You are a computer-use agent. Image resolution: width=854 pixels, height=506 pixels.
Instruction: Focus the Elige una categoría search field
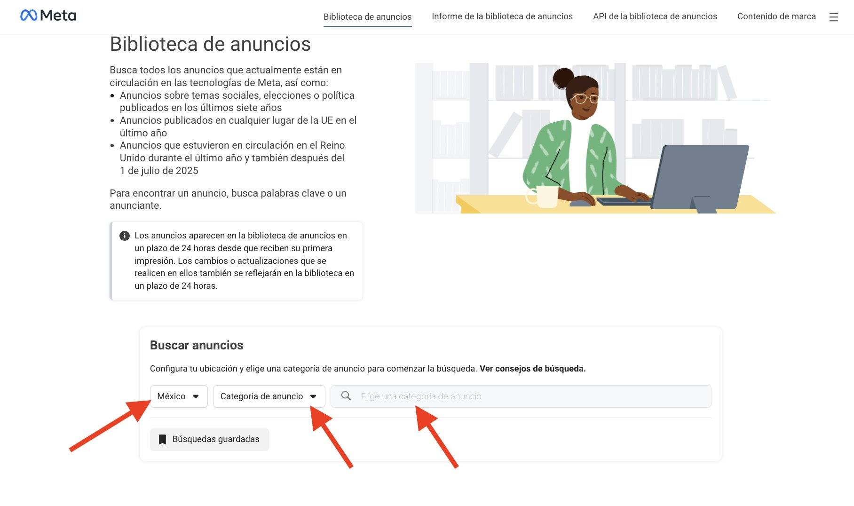pos(527,396)
